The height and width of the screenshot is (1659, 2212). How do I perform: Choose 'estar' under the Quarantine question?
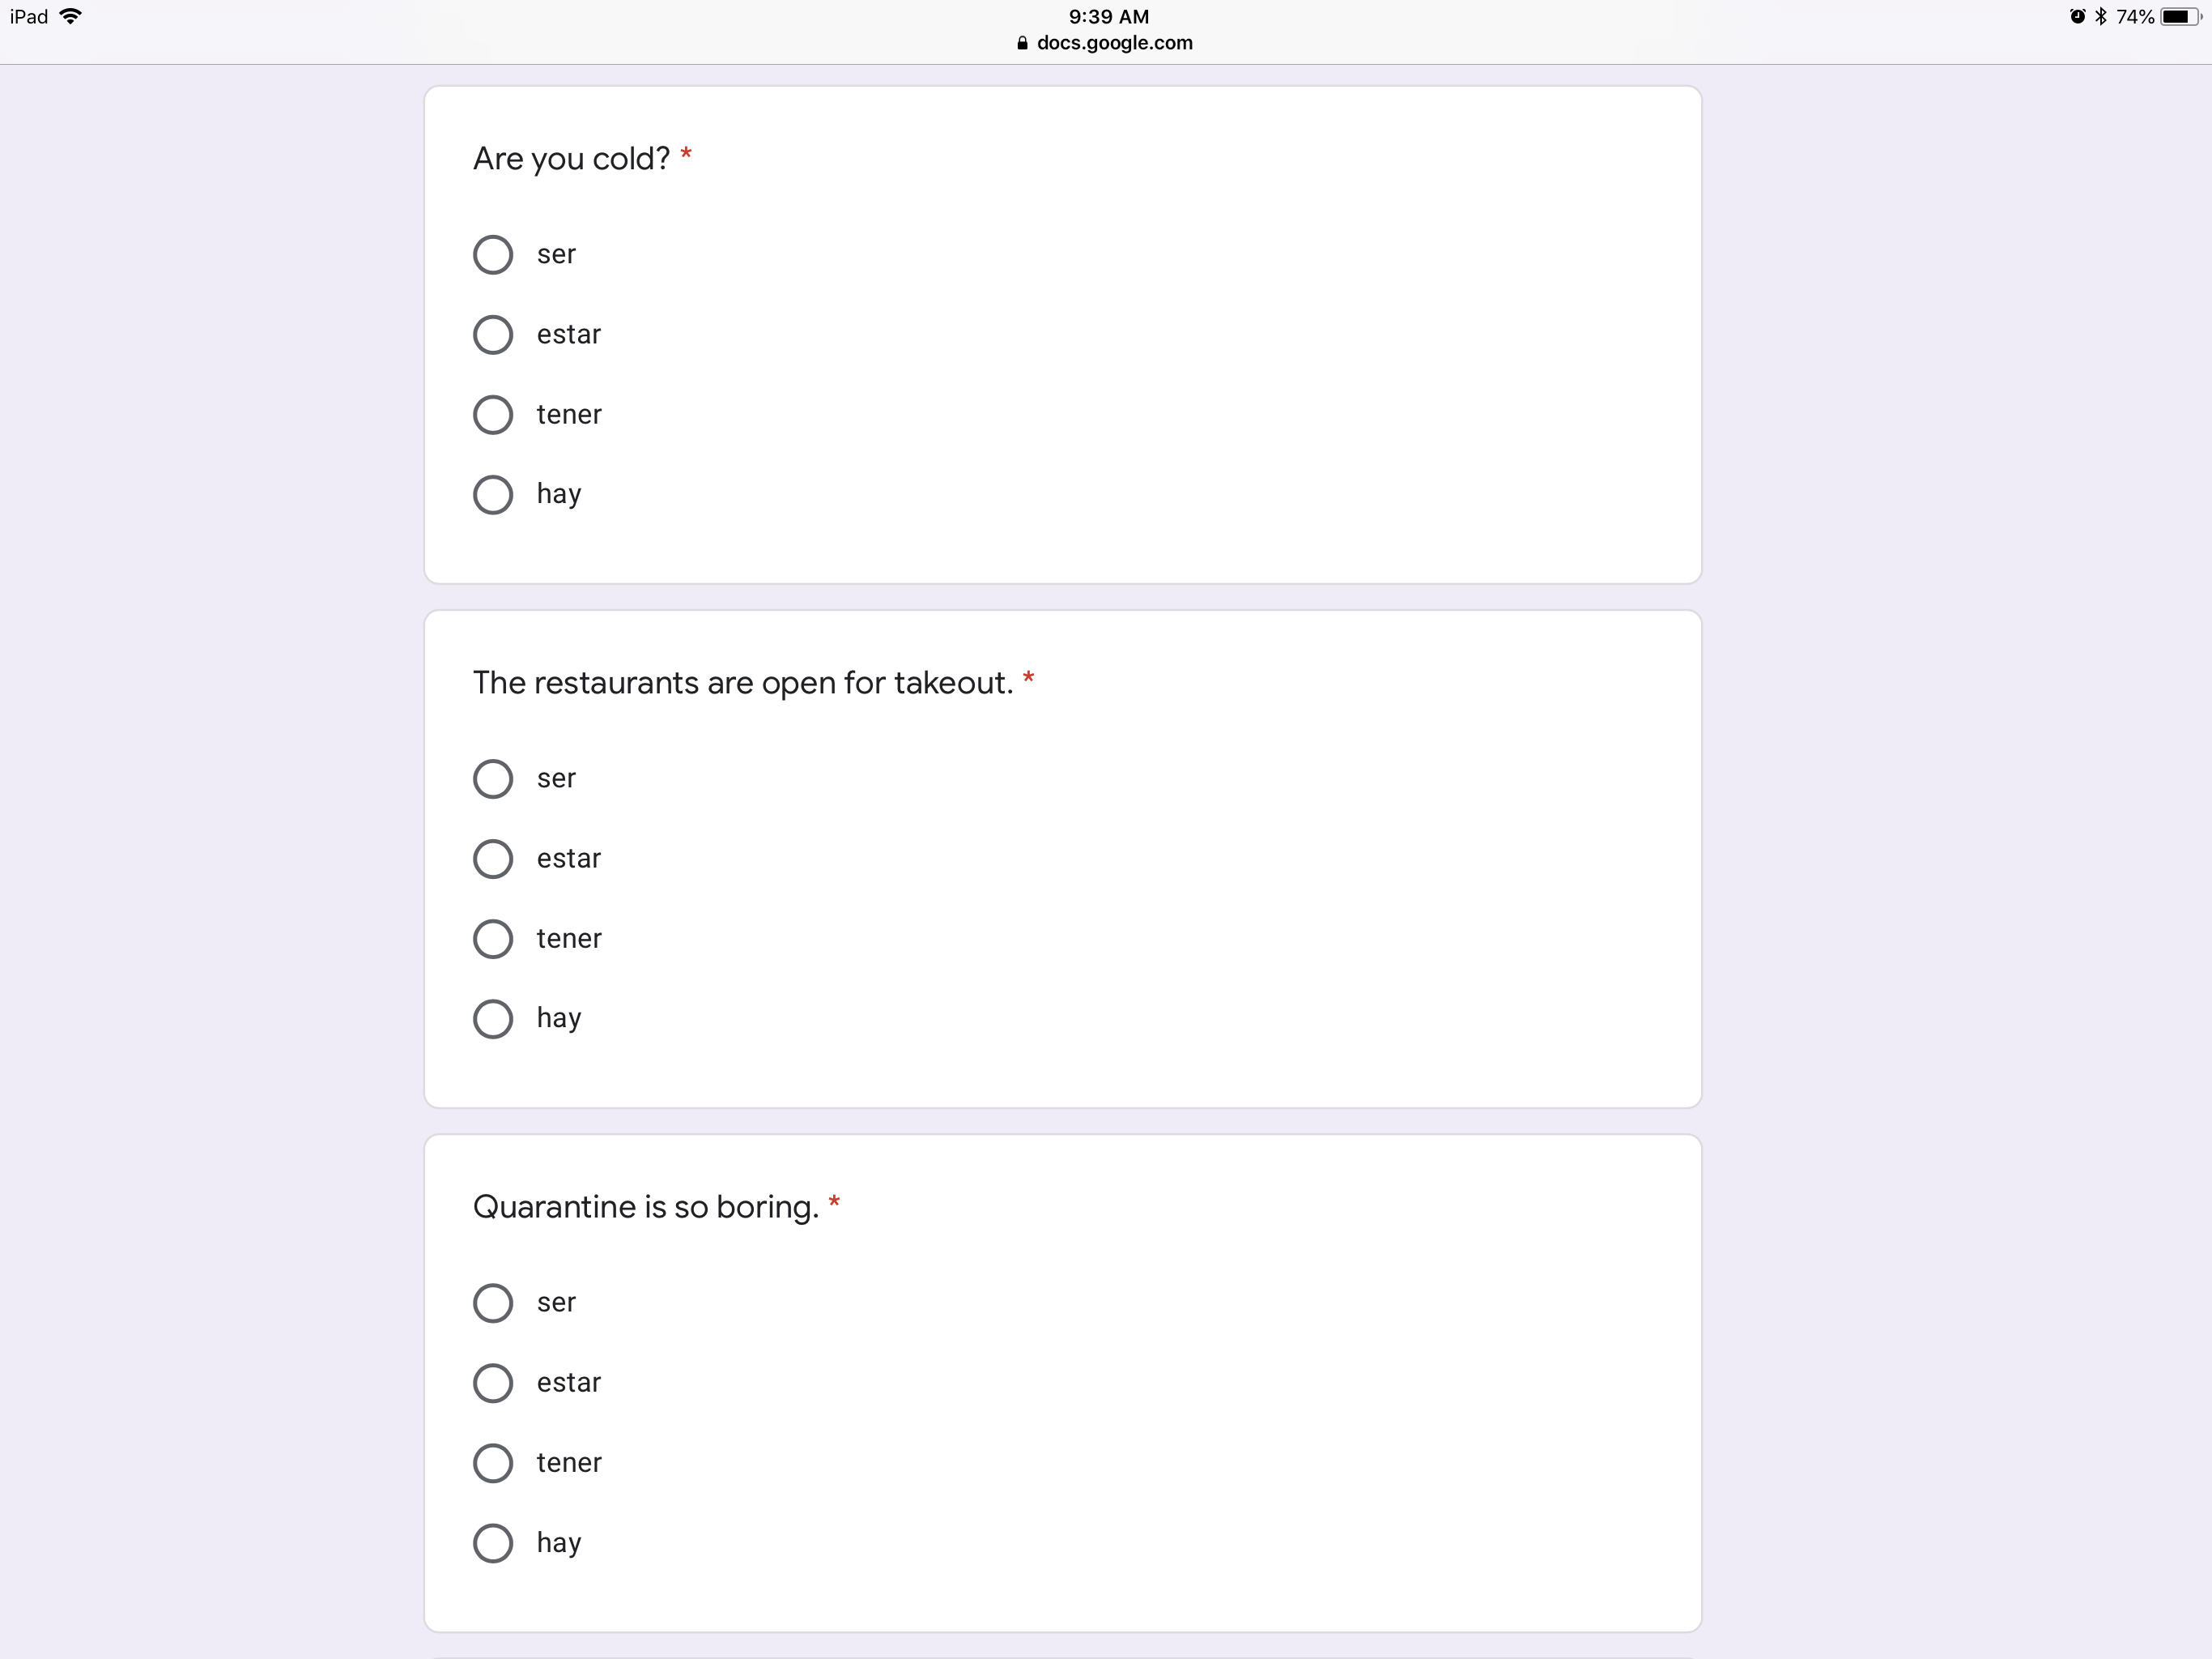click(x=493, y=1383)
